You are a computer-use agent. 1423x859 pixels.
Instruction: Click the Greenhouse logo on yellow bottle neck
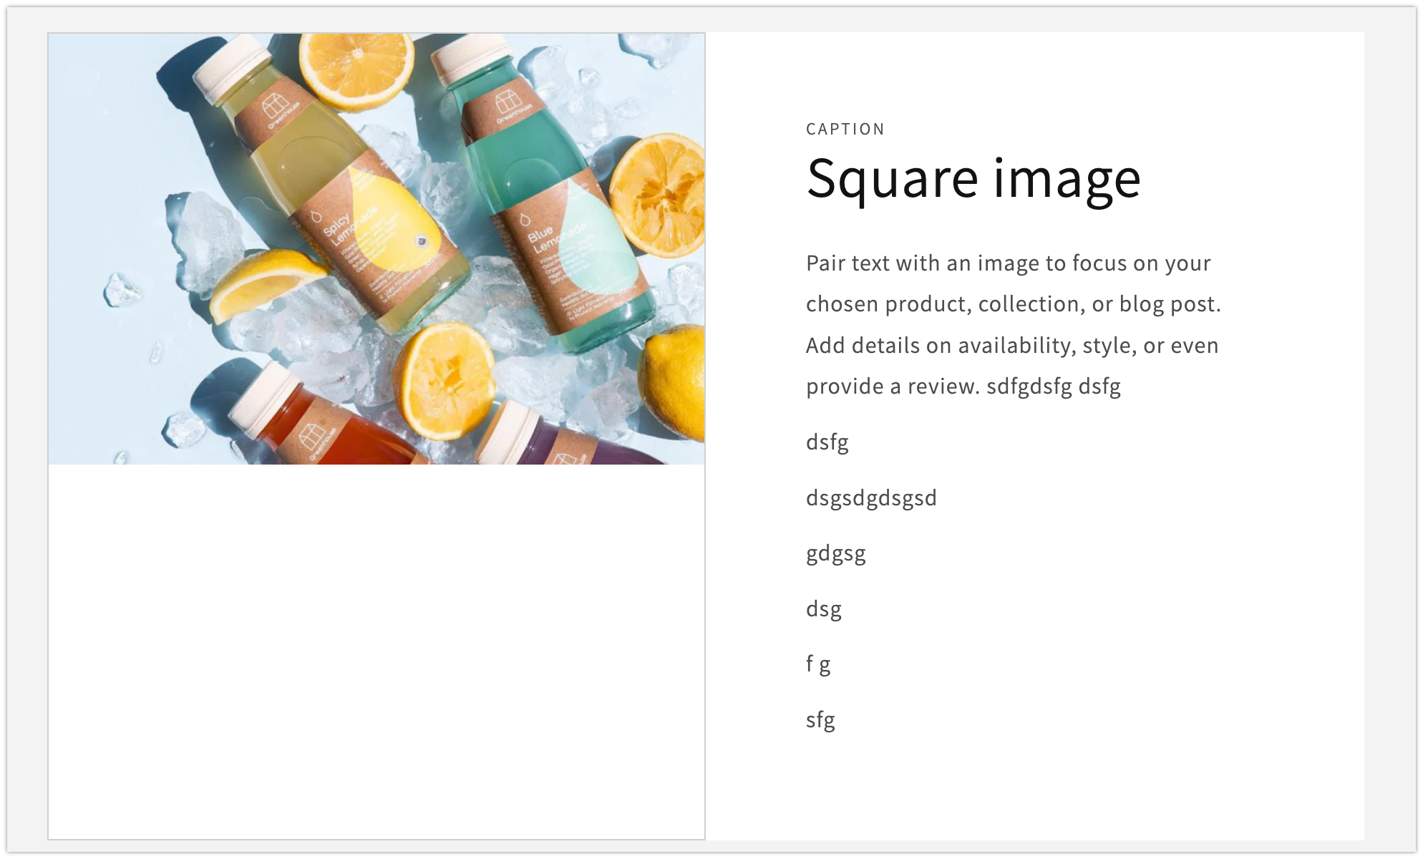276,111
